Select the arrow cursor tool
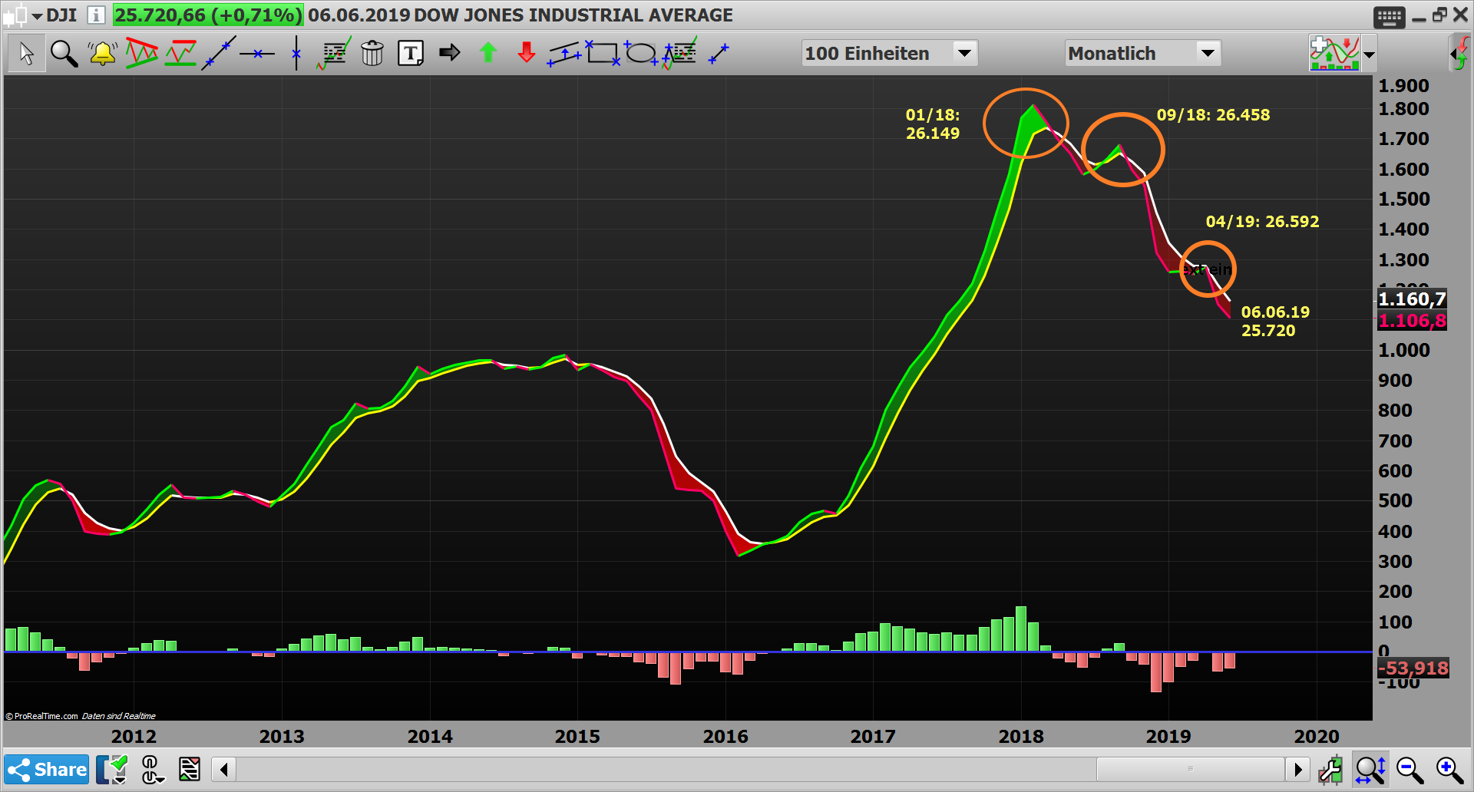Viewport: 1474px width, 792px height. click(x=26, y=54)
